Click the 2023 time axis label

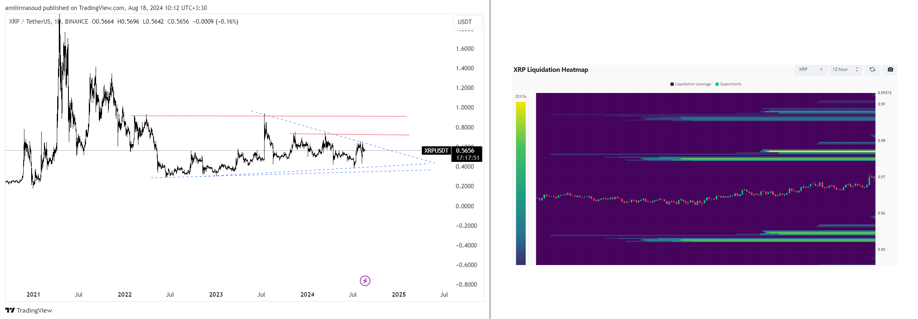point(216,295)
